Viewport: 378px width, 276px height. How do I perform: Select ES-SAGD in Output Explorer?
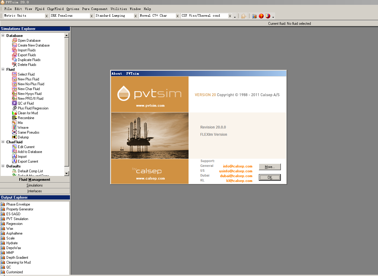coord(13,214)
